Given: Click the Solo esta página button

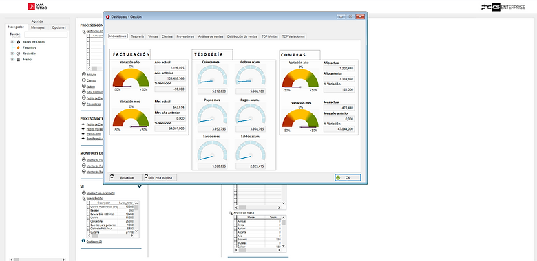Looking at the screenshot, I should point(160,177).
